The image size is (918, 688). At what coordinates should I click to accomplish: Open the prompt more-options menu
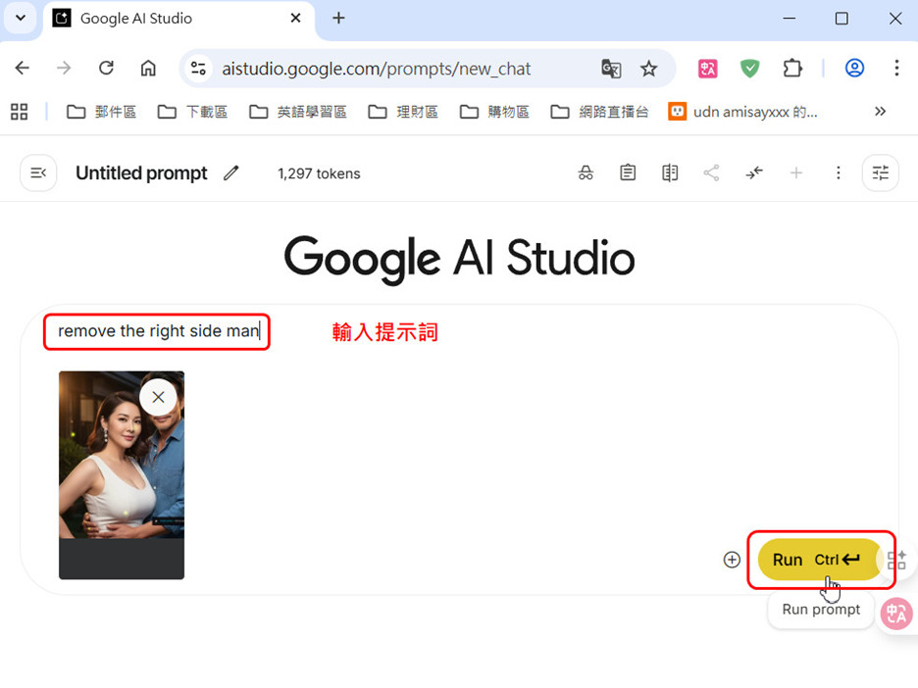click(x=839, y=173)
